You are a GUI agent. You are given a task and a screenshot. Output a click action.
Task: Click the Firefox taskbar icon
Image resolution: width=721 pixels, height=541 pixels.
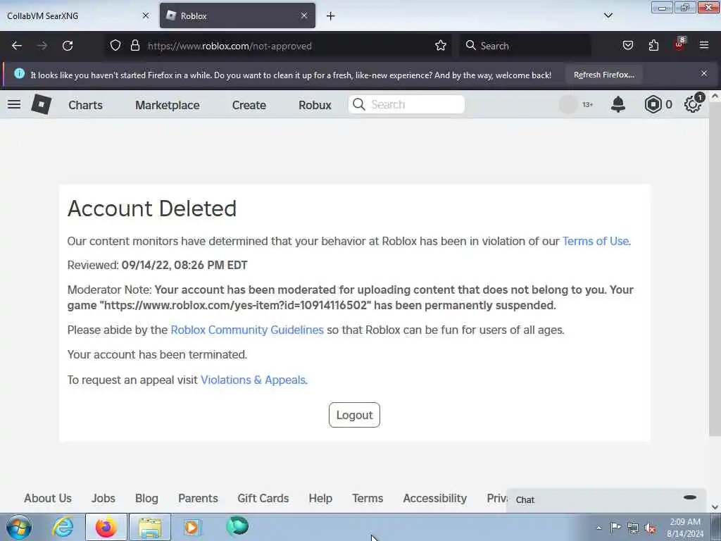106,527
